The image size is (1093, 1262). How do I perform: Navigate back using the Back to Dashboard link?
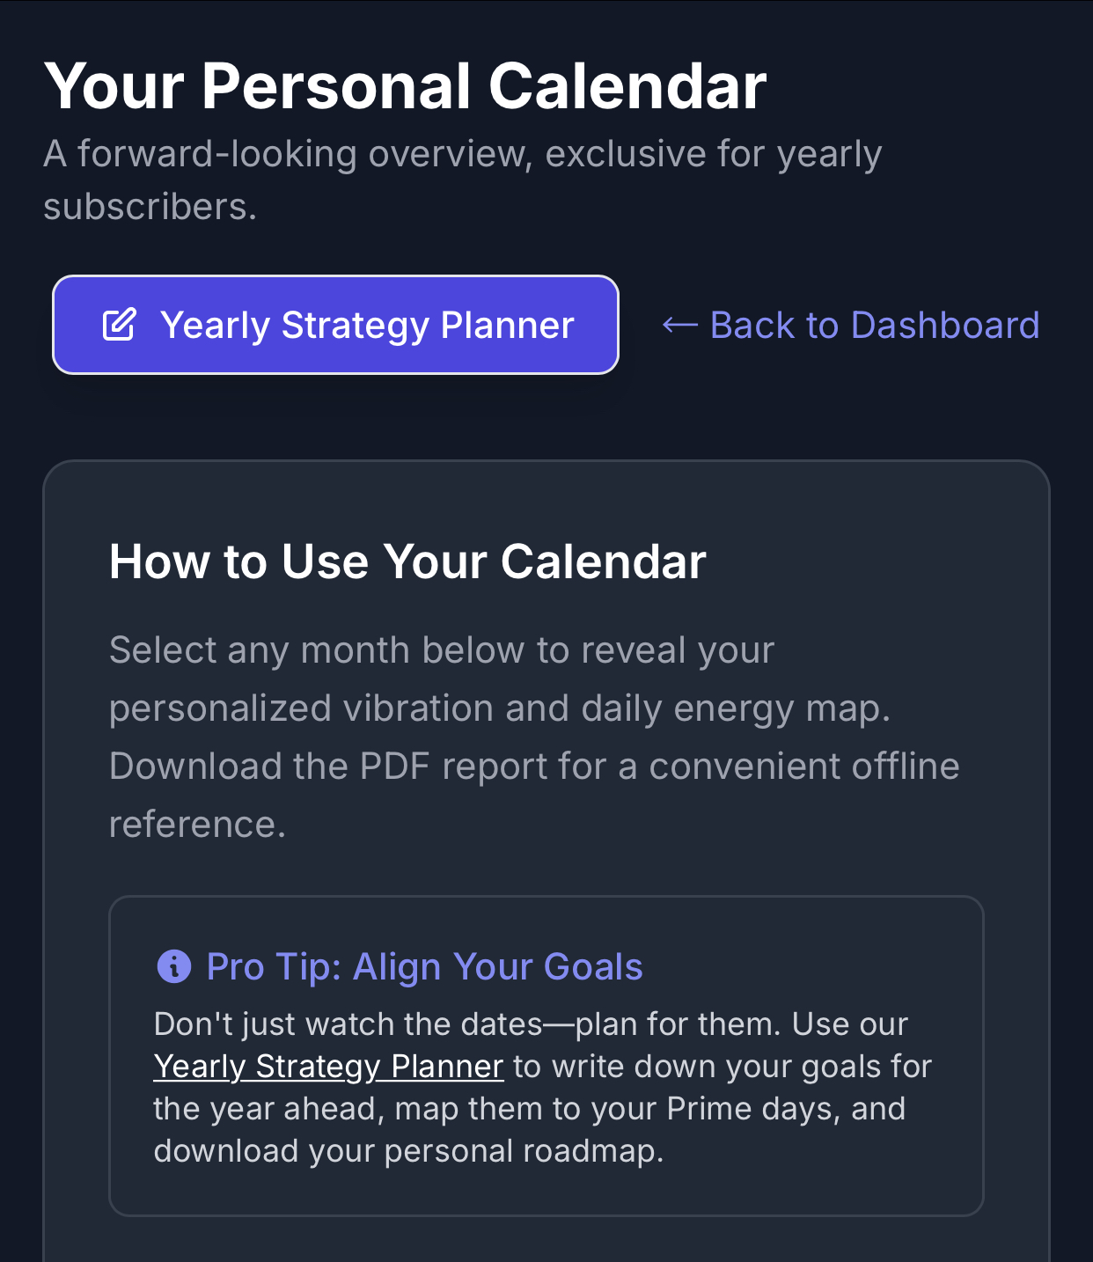point(874,325)
